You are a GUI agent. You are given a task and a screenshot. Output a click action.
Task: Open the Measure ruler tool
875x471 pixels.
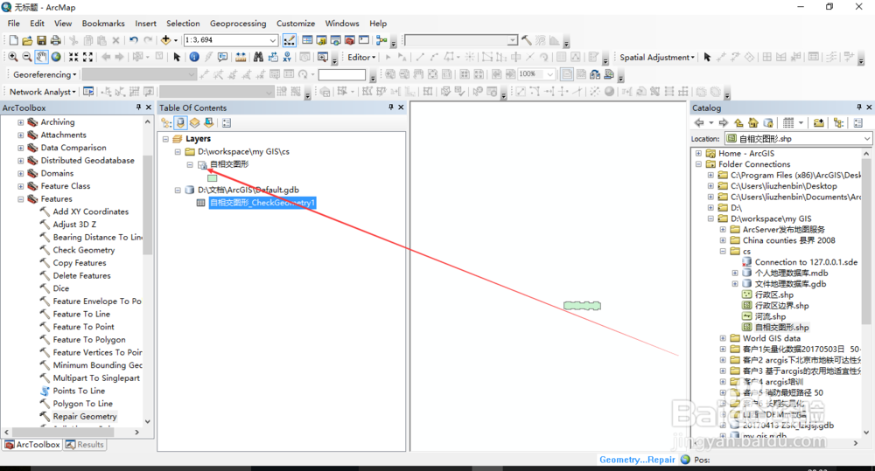pos(241,57)
